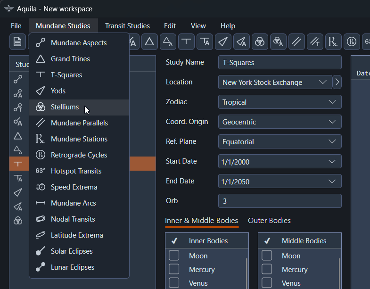Click the Rx stations icon in the toolbar
This screenshot has width=370, height=289.
coord(333,42)
